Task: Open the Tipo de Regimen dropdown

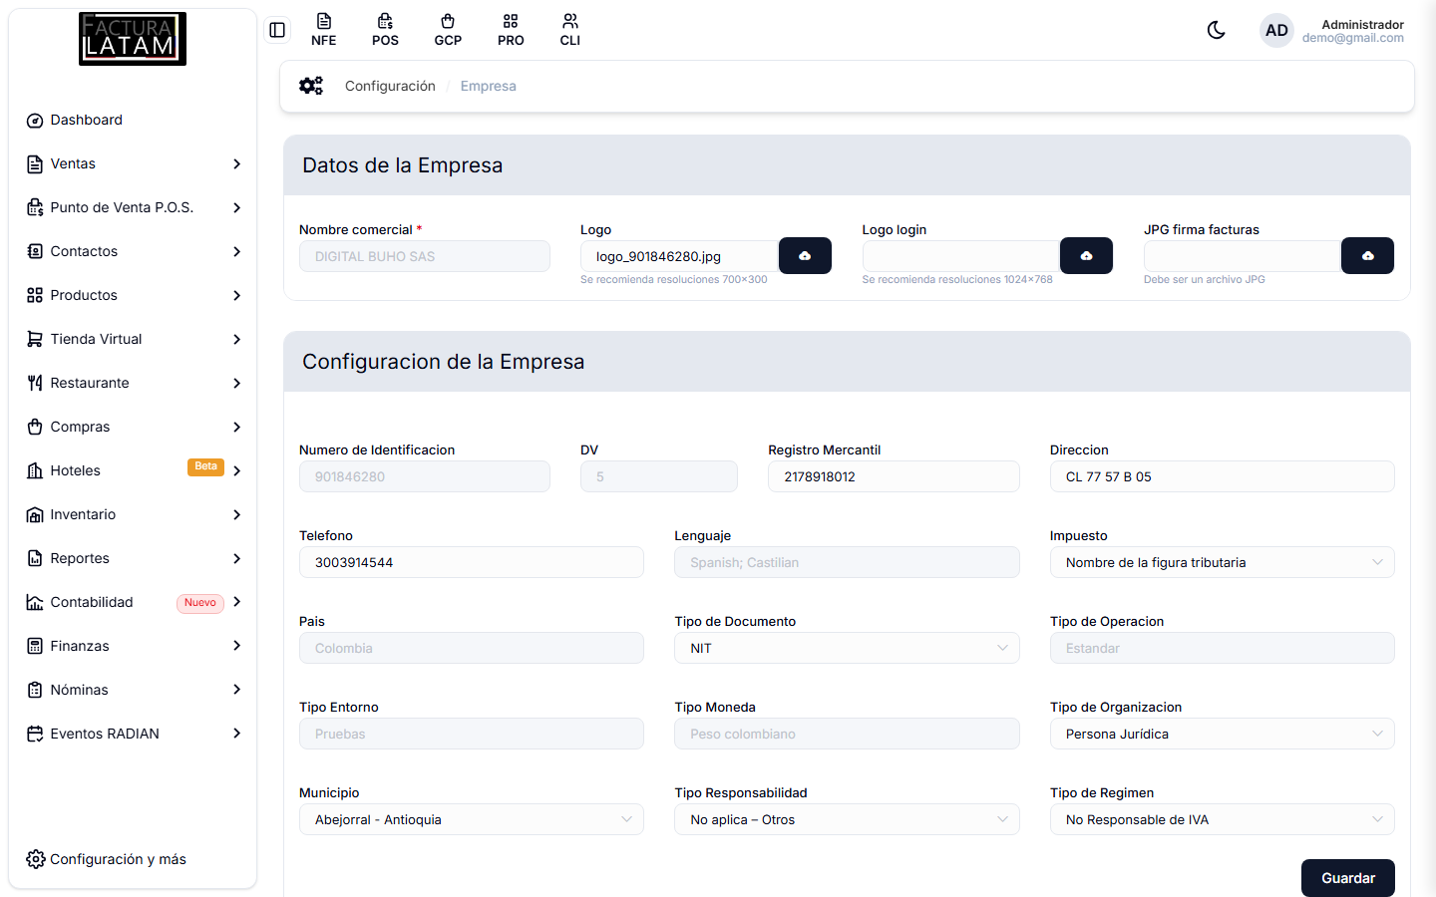Action: pyautogui.click(x=1222, y=819)
